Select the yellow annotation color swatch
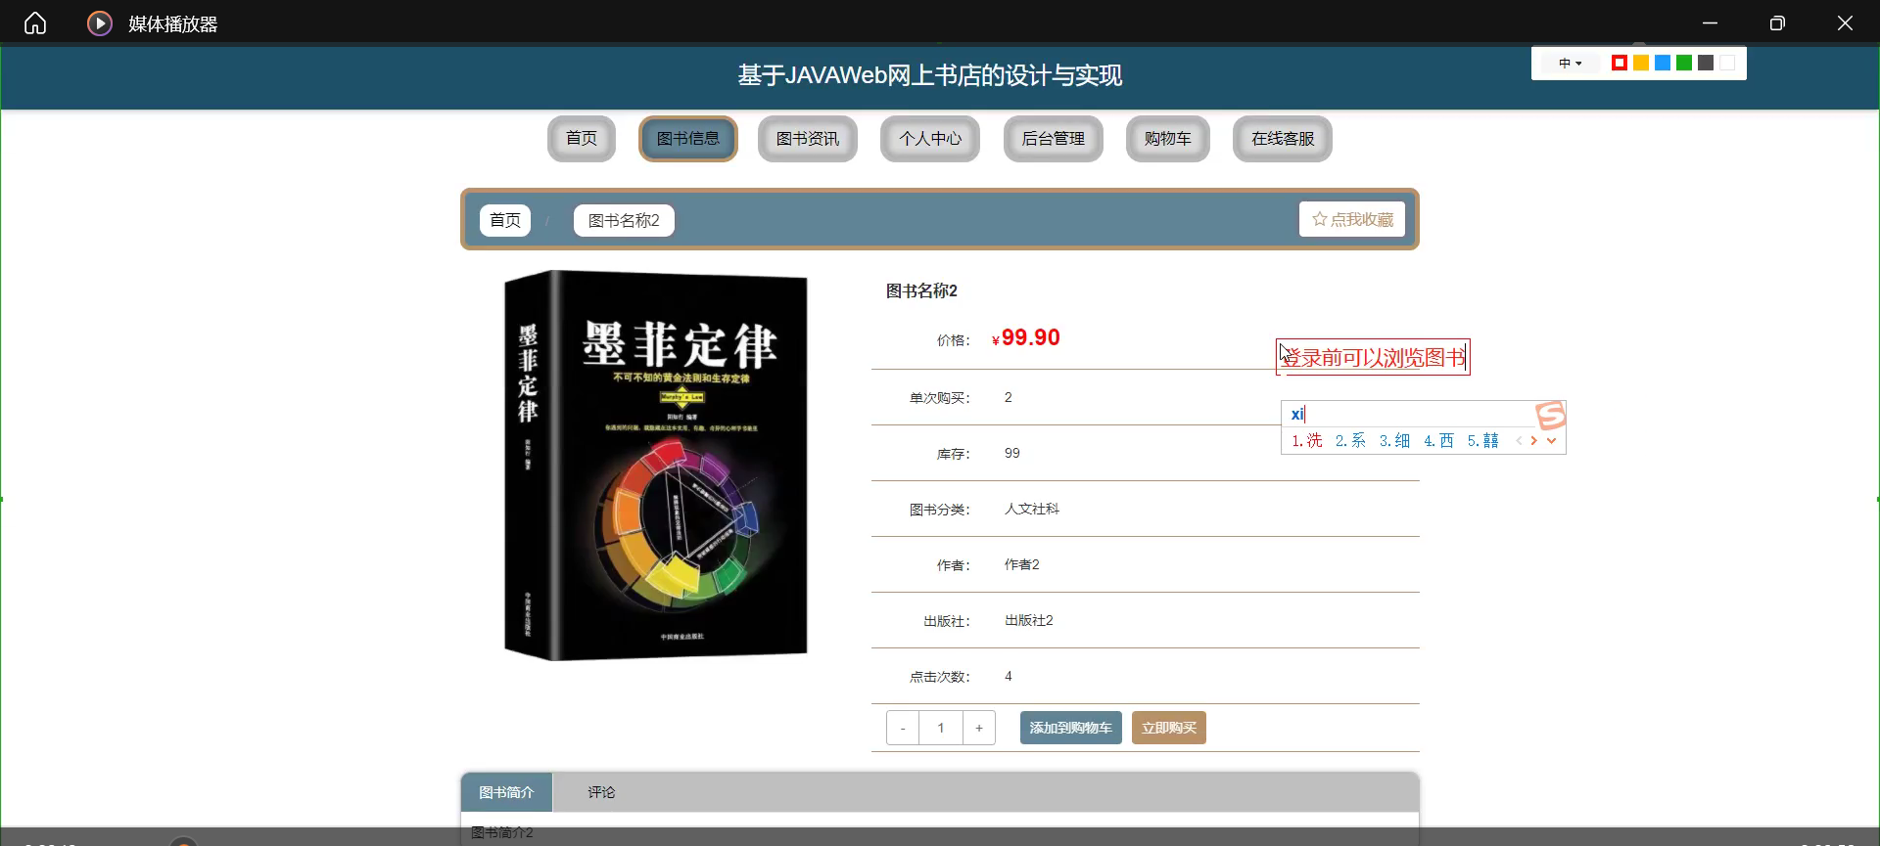Screen dimensions: 1880x846 [1641, 63]
